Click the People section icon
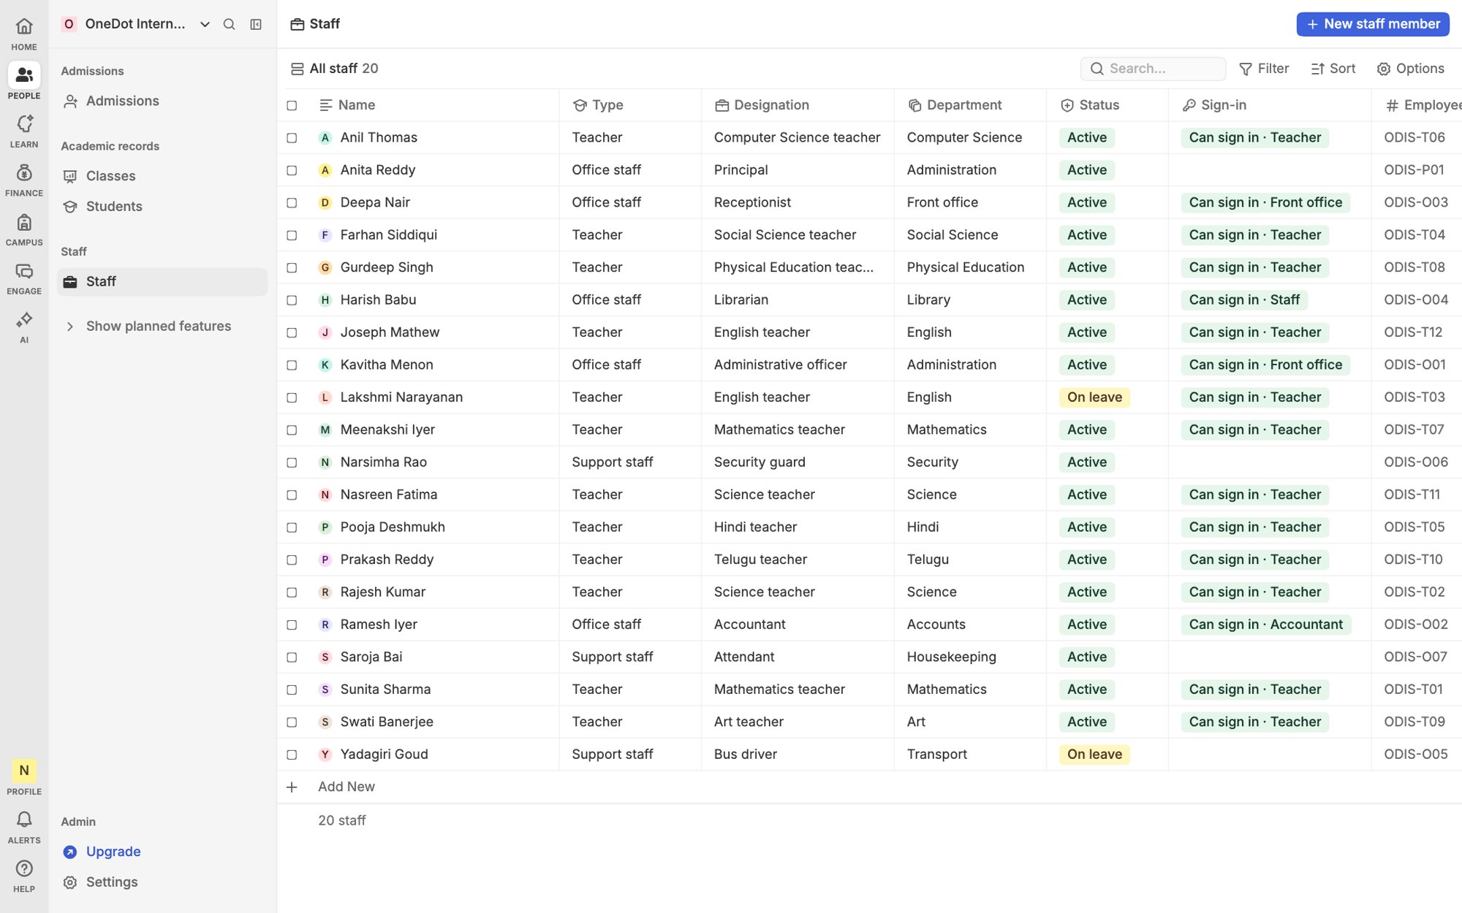 click(x=24, y=75)
